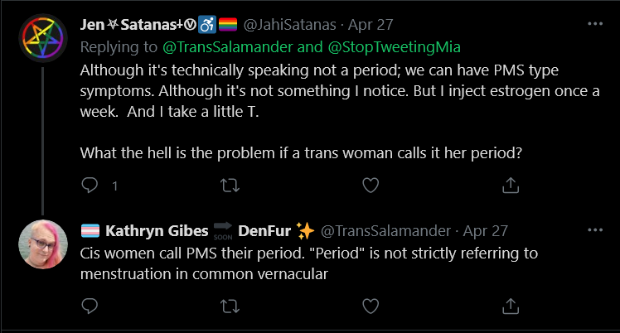
Task: Share Jen Satanas's tweet
Action: pos(511,185)
